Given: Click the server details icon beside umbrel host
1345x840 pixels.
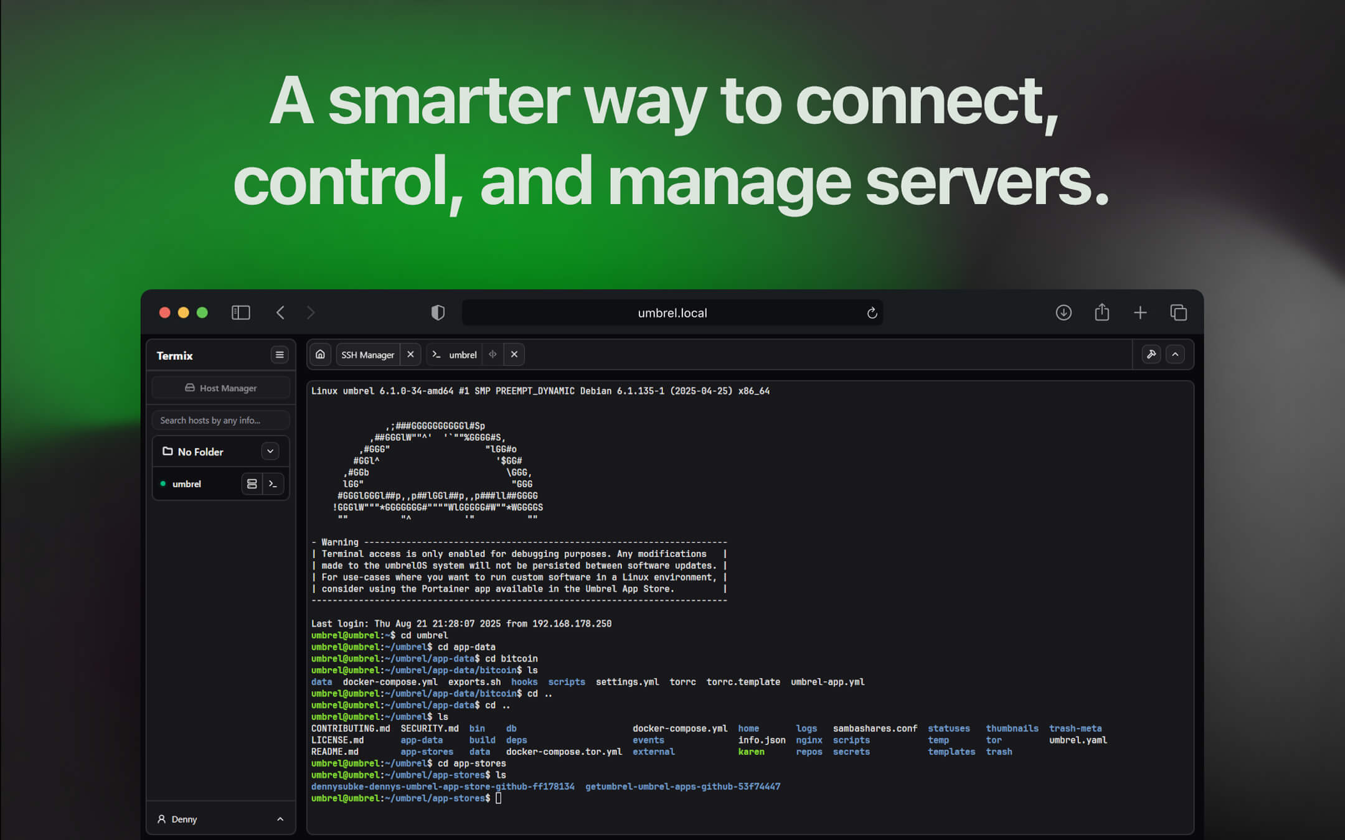Looking at the screenshot, I should (252, 483).
